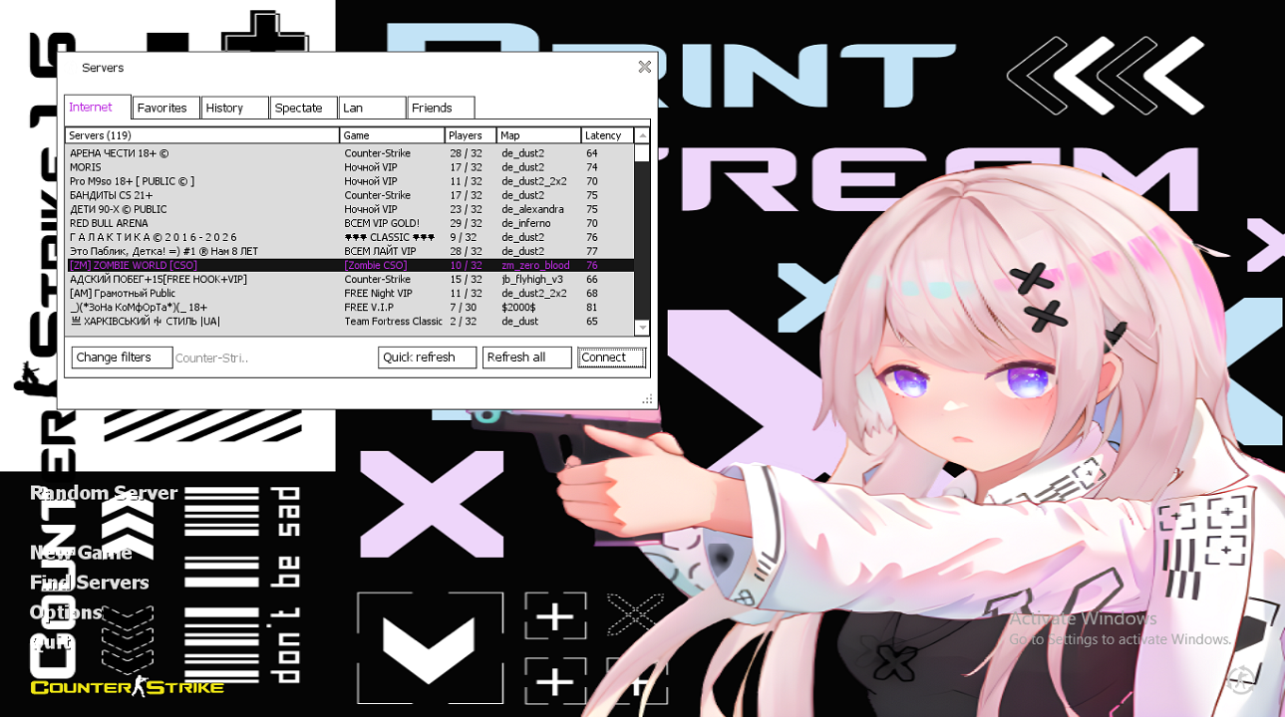Click Refresh all to reload servers
The image size is (1285, 717).
pos(526,358)
